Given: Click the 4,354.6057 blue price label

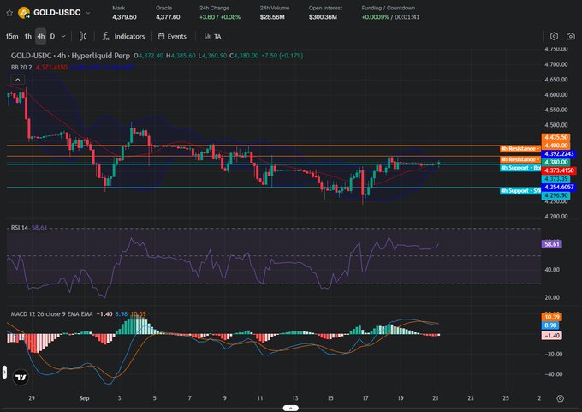Looking at the screenshot, I should point(559,187).
